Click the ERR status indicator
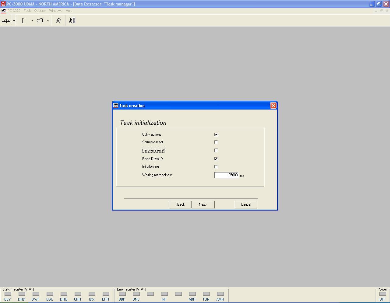 coord(106,294)
